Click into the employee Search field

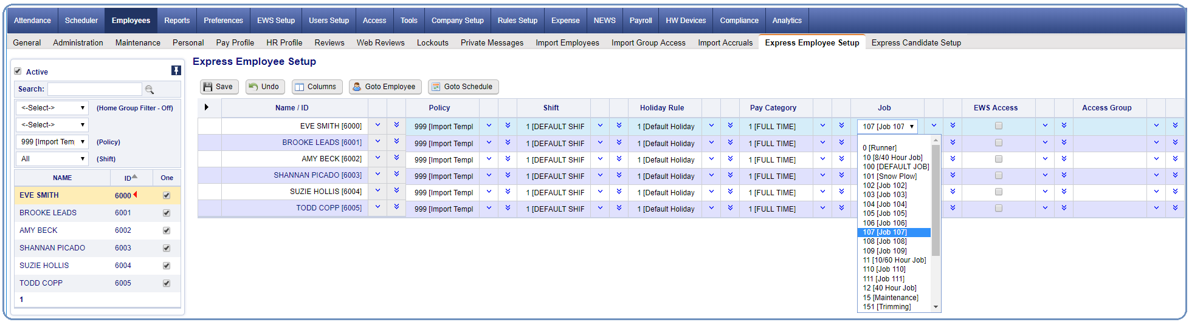[94, 89]
